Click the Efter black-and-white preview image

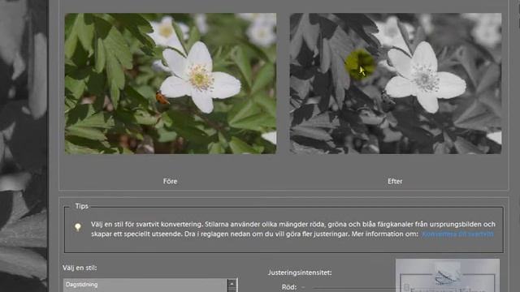pos(396,84)
